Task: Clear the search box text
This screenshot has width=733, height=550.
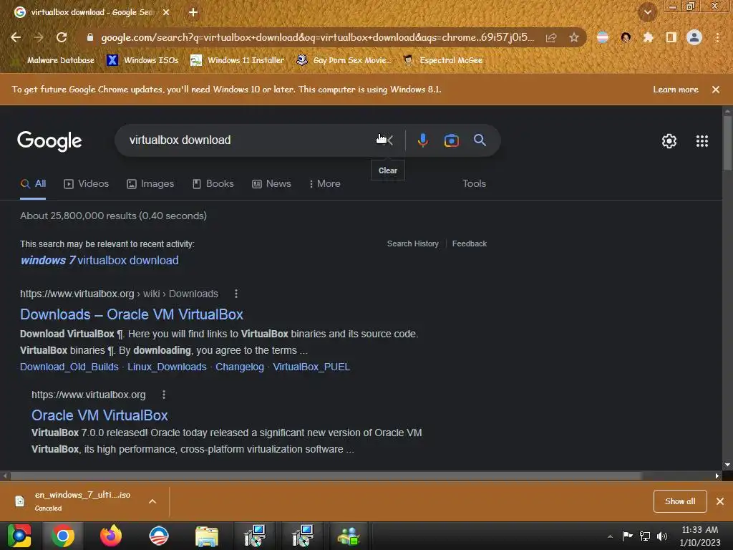Action: (389, 140)
